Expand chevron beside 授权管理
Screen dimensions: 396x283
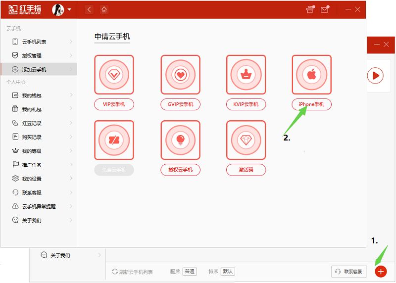tap(71, 55)
